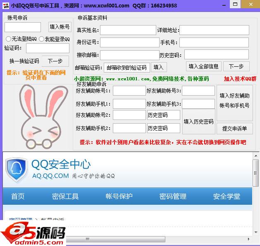Click the 好友辅助帐号3 input field
The height and width of the screenshot is (246, 260).
(x=198, y=91)
